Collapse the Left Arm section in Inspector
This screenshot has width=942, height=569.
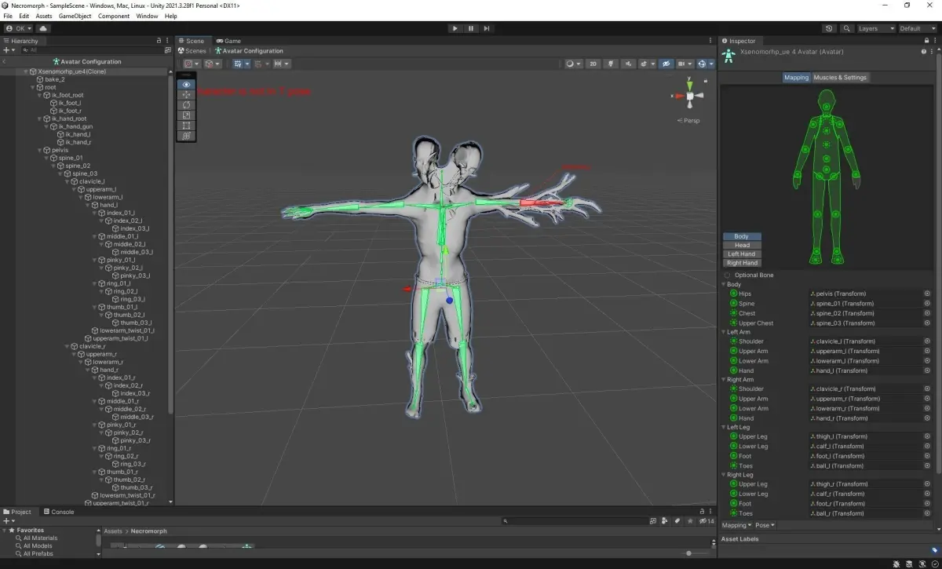[724, 332]
